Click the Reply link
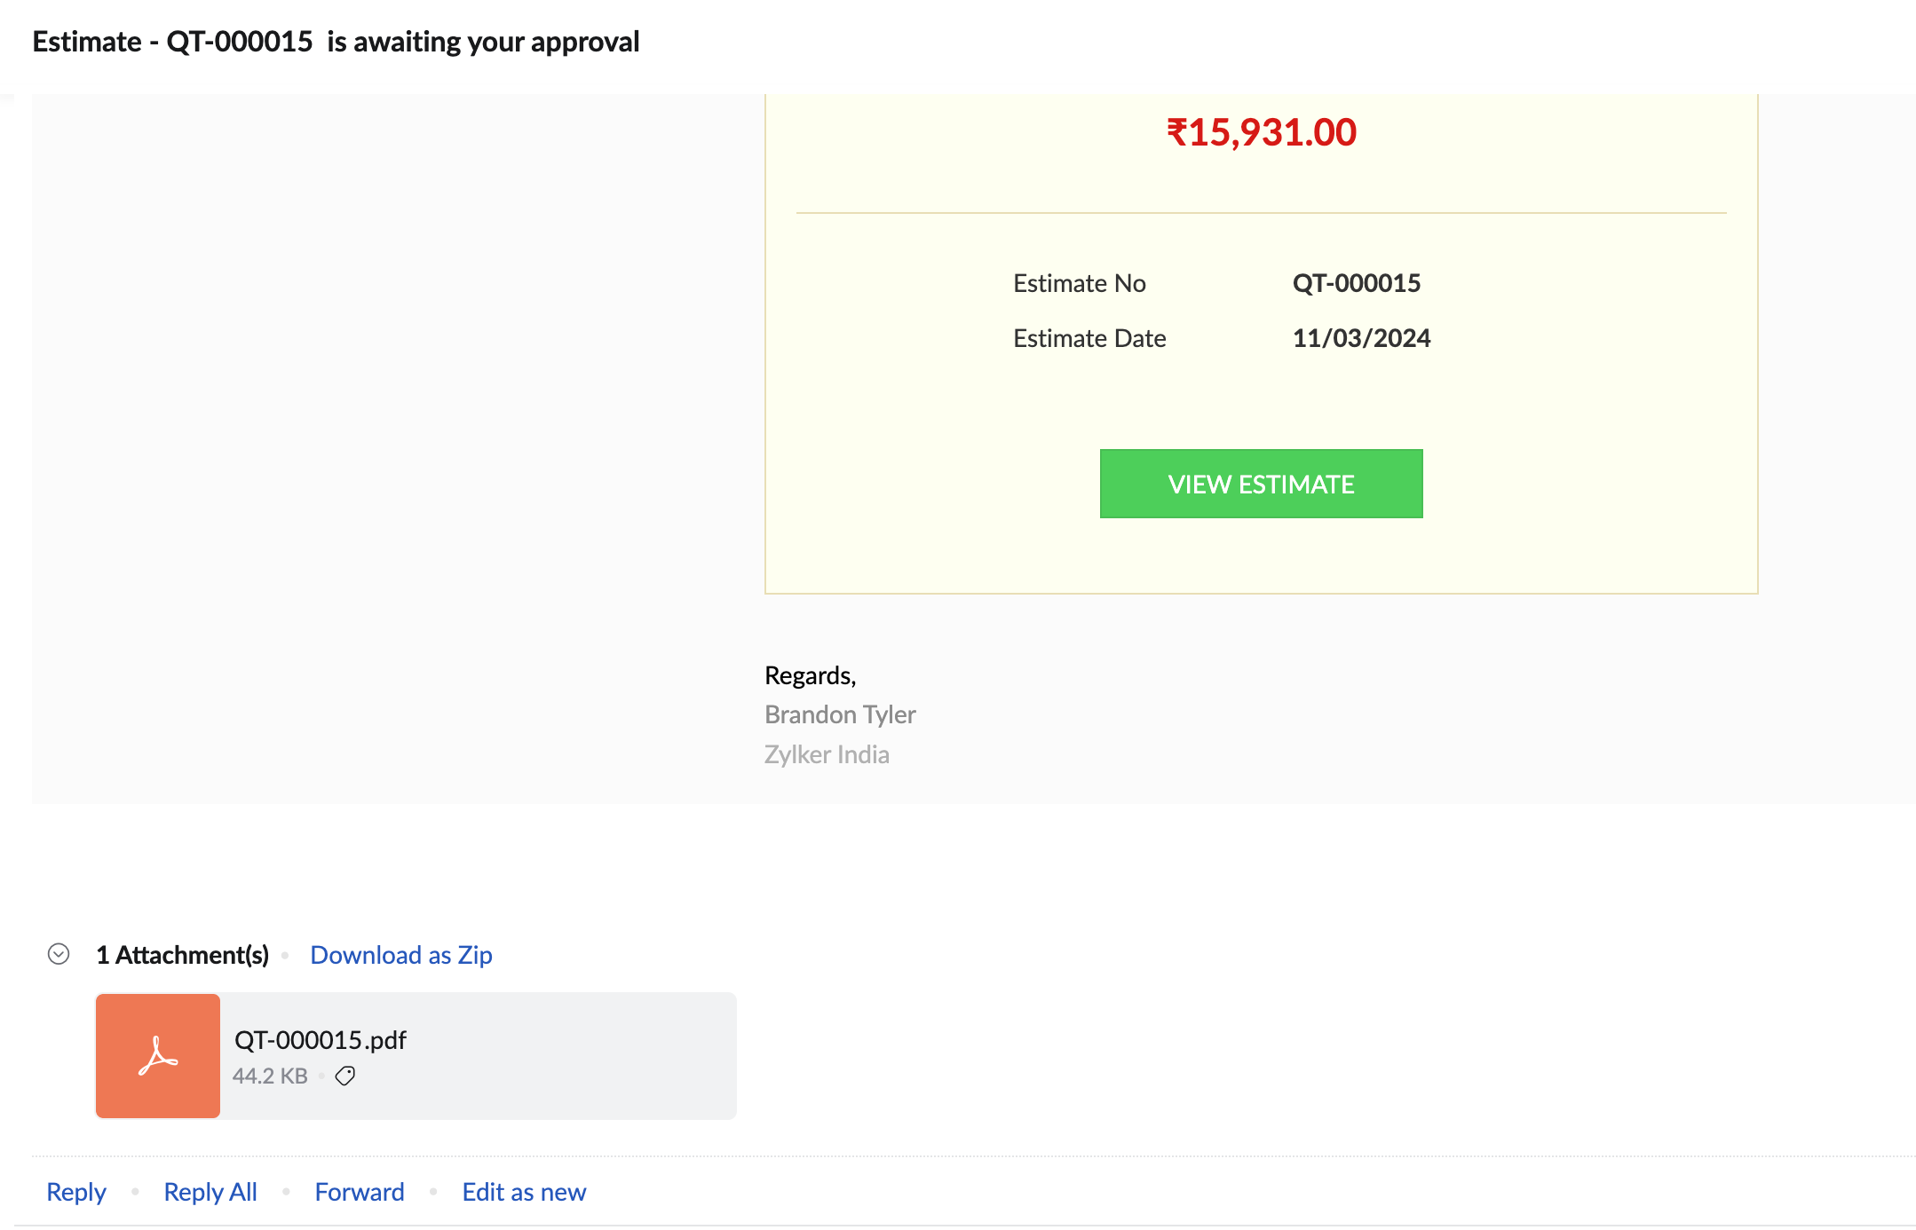Screen dimensions: 1916x1230 coord(76,1192)
